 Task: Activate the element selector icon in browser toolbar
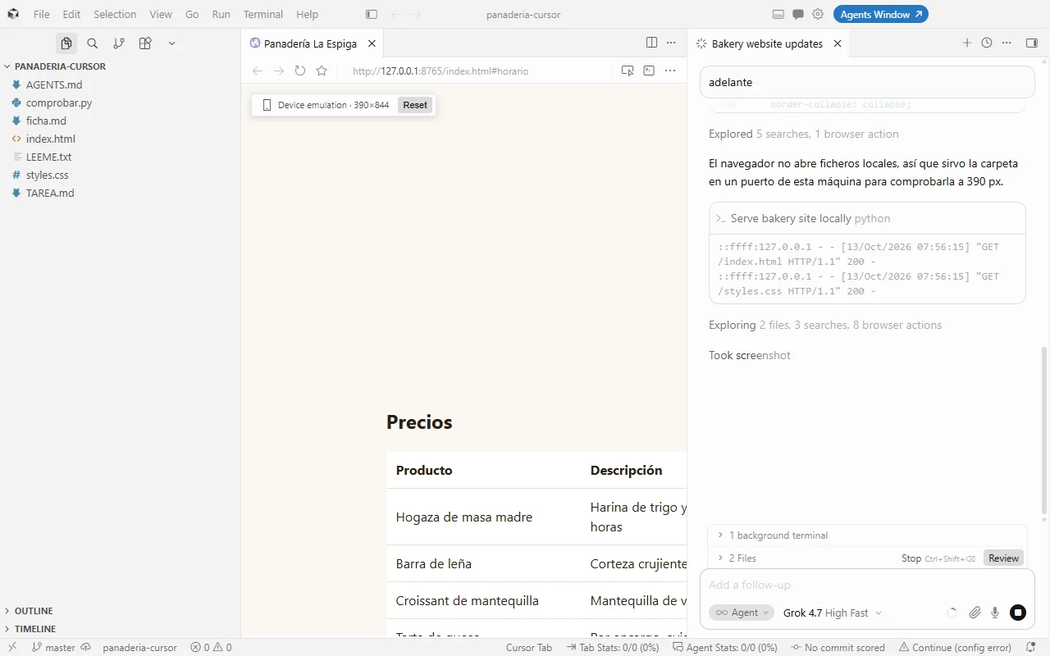tap(628, 71)
